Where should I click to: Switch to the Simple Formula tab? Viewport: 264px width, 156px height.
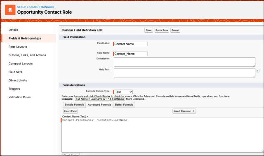point(74,104)
